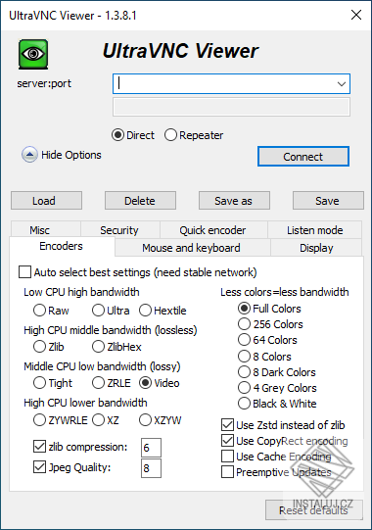This screenshot has width=372, height=530.
Task: Collapse options with the Hide Options arrow
Action: pos(29,155)
